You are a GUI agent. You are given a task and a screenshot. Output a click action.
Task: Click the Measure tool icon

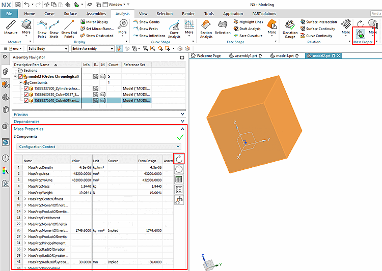[11, 24]
